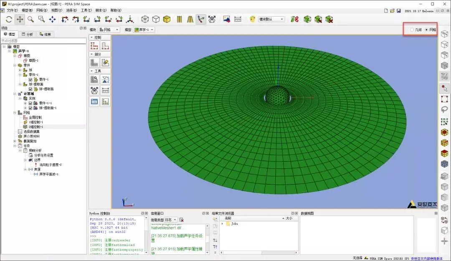This screenshot has height=261, width=451.
Task: Click the fit-all view icon
Action: coord(52,19)
